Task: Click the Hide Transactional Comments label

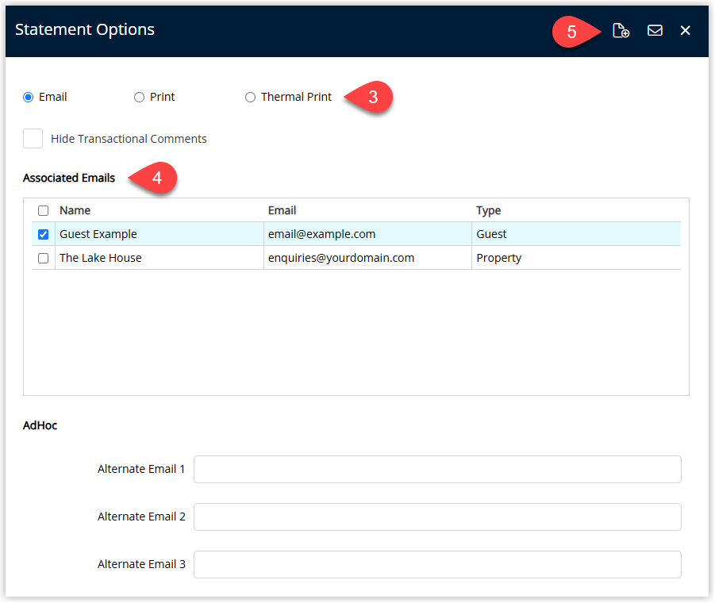Action: pos(129,139)
